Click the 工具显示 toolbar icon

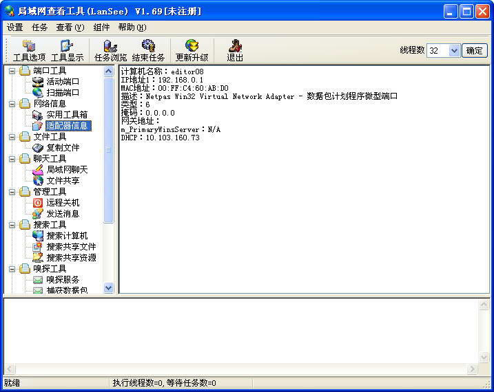68,50
